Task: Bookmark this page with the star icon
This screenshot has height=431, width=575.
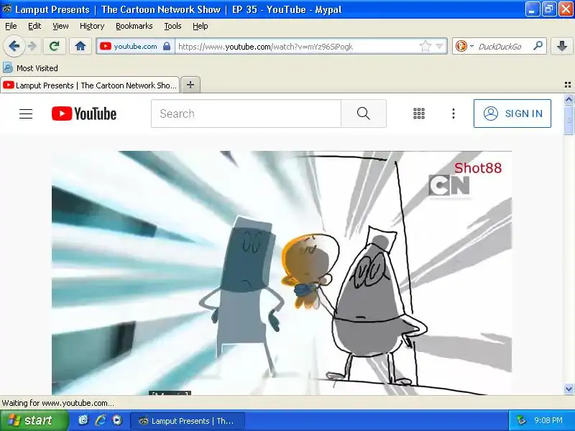Action: click(425, 46)
